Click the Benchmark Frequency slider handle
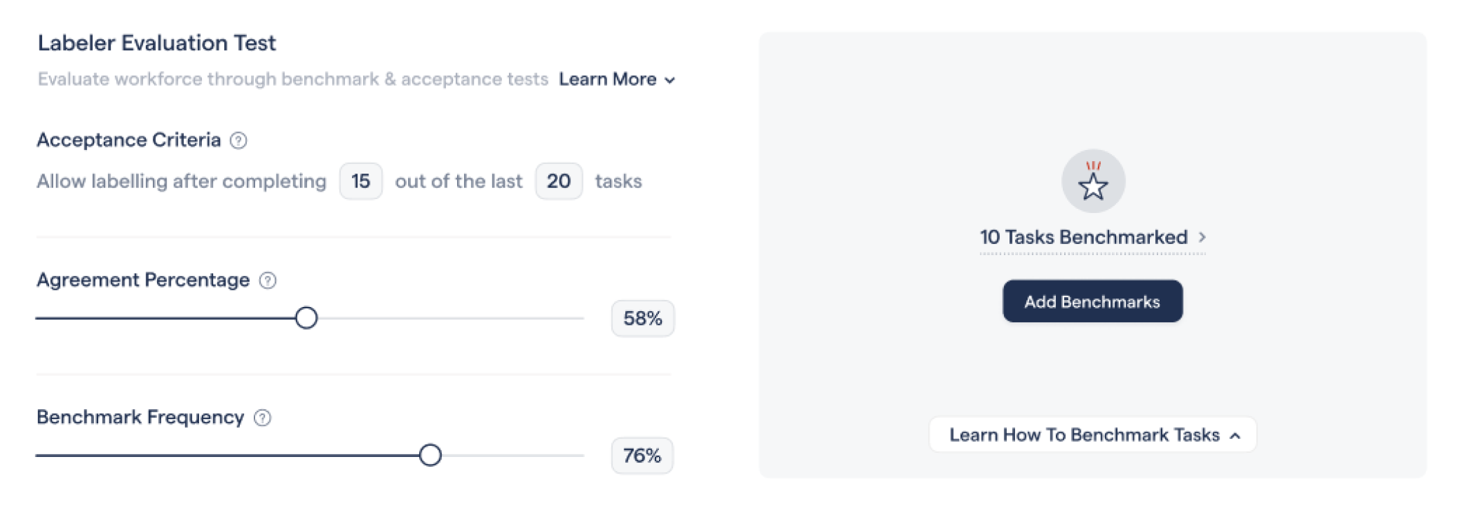The height and width of the screenshot is (513, 1468). [430, 455]
